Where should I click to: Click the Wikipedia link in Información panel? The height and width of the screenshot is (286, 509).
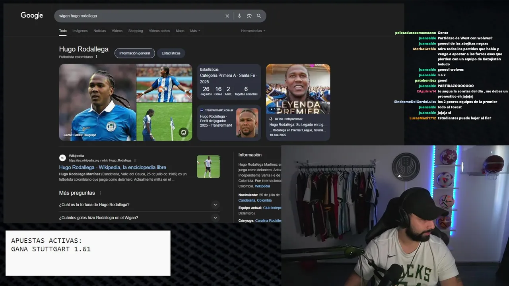point(262,186)
